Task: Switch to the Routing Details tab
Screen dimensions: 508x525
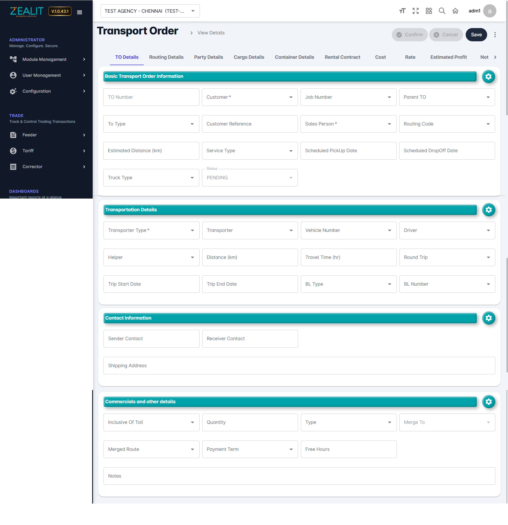Action: pyautogui.click(x=166, y=57)
